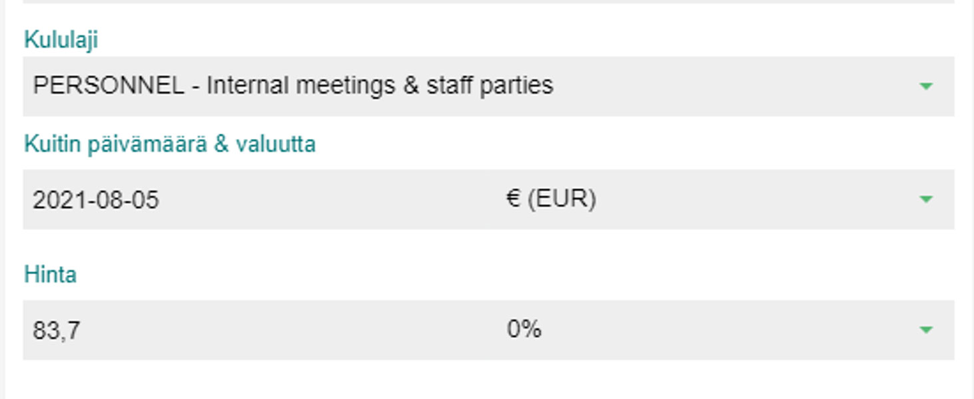Viewport: 974px width, 399px height.
Task: Click the 0% value text
Action: tap(524, 329)
